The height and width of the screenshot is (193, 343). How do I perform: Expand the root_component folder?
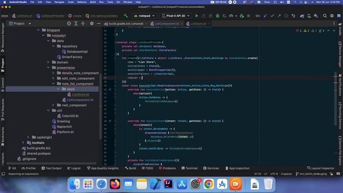pos(53,105)
